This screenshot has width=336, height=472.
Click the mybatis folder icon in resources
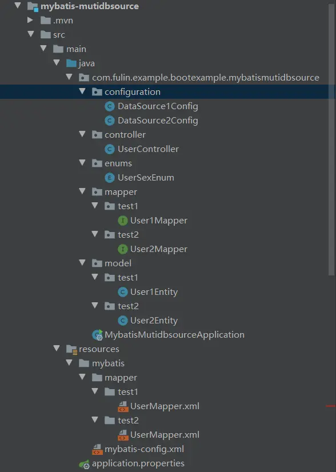[x=83, y=363]
